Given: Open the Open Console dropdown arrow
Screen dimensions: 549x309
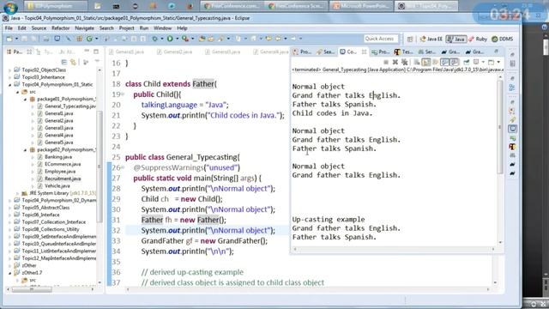Looking at the screenshot, I should pyautogui.click(x=498, y=62).
